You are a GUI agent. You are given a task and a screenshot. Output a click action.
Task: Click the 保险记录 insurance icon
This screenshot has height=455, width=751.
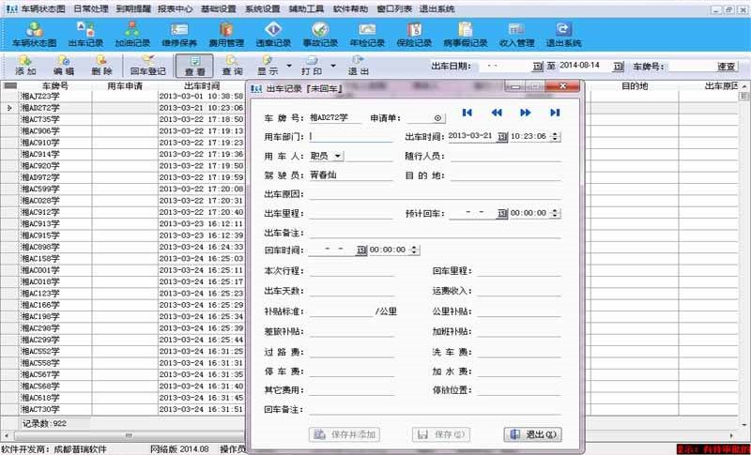(414, 35)
